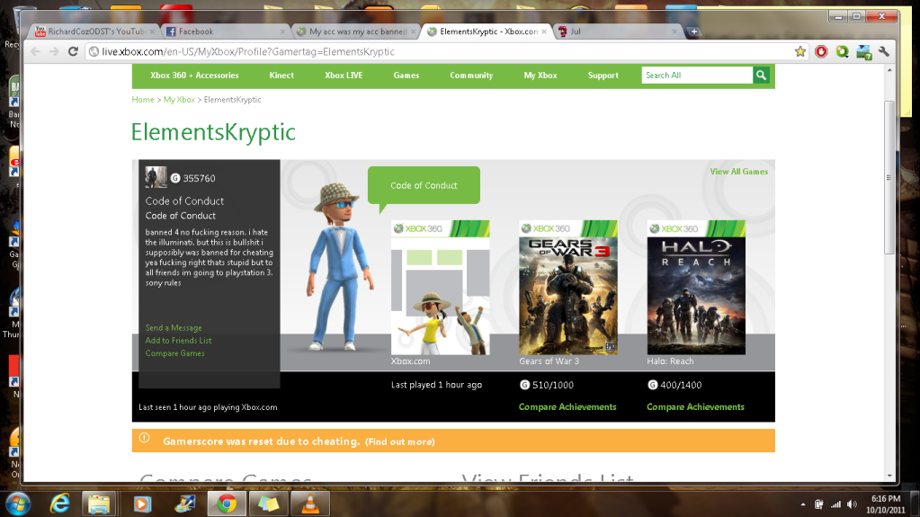
Task: Click Find out more in banner
Action: click(x=399, y=441)
